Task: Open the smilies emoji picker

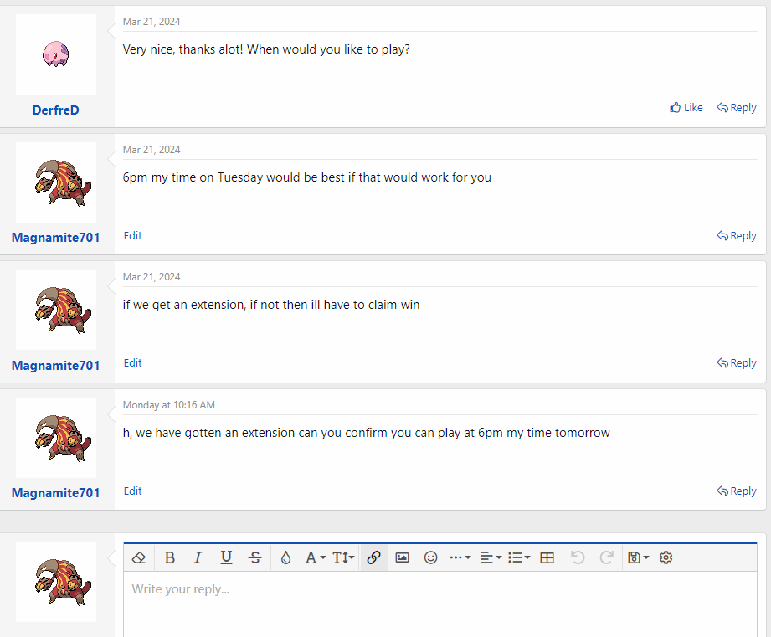Action: (430, 557)
